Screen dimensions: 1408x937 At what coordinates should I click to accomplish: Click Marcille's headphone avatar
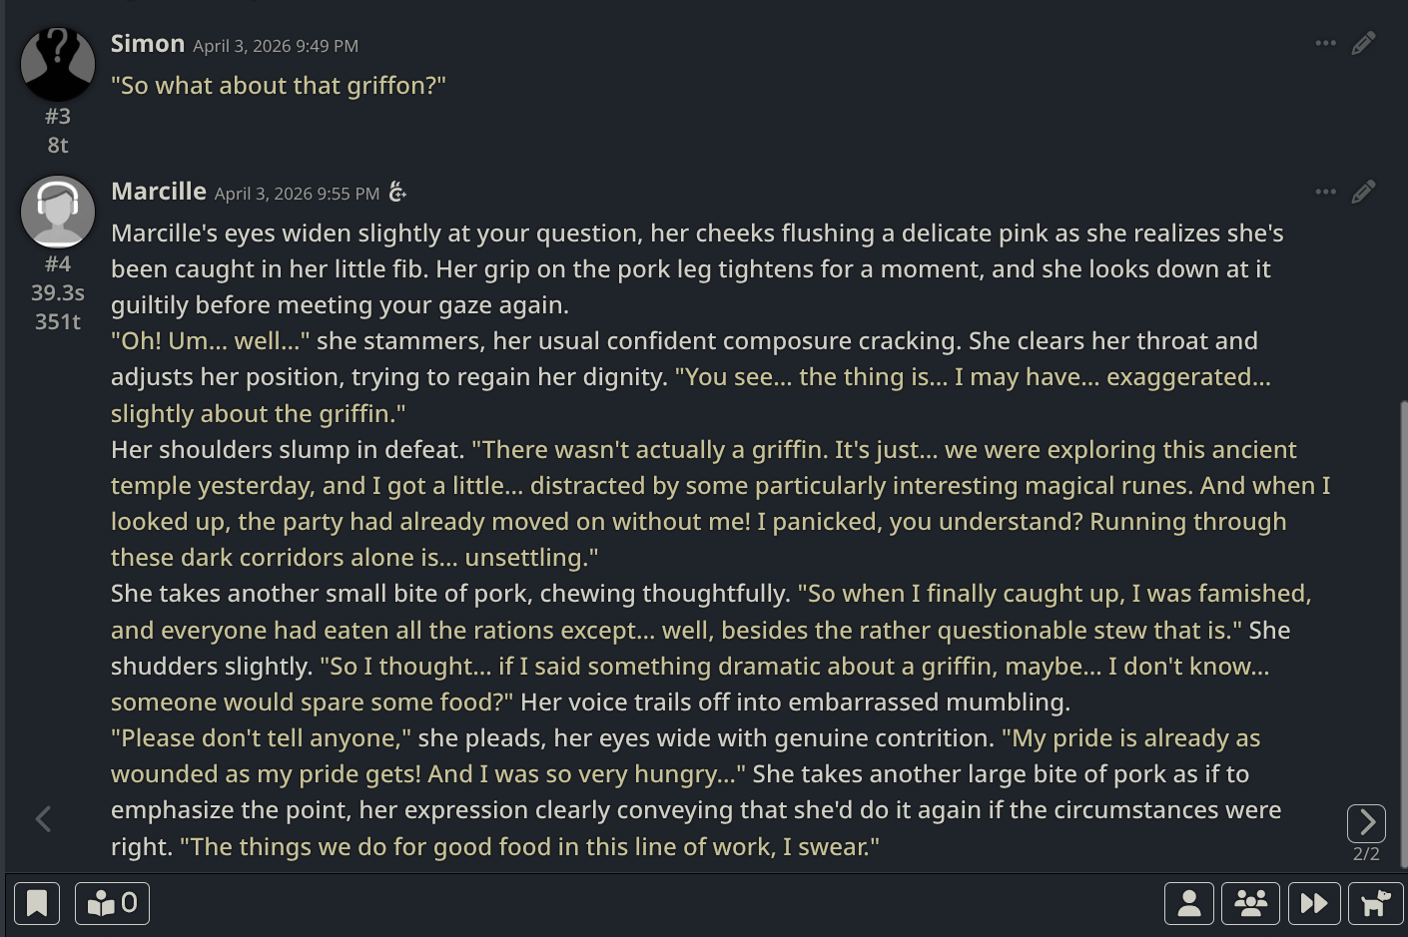point(58,212)
